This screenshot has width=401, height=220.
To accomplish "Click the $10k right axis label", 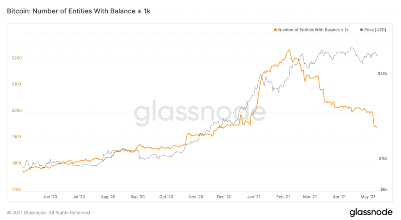I will (383, 158).
